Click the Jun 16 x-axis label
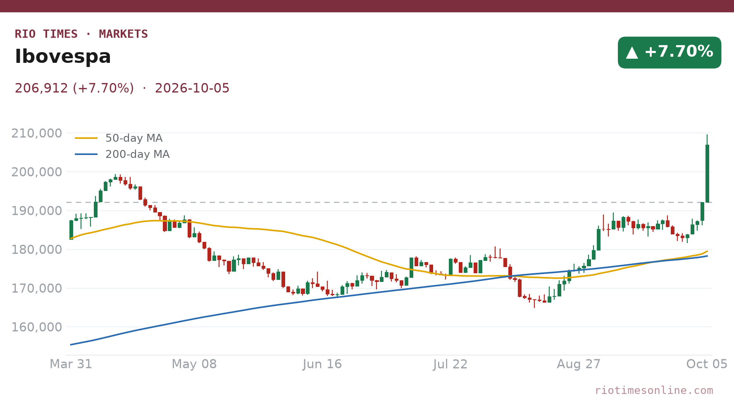The height and width of the screenshot is (413, 734). click(x=322, y=364)
